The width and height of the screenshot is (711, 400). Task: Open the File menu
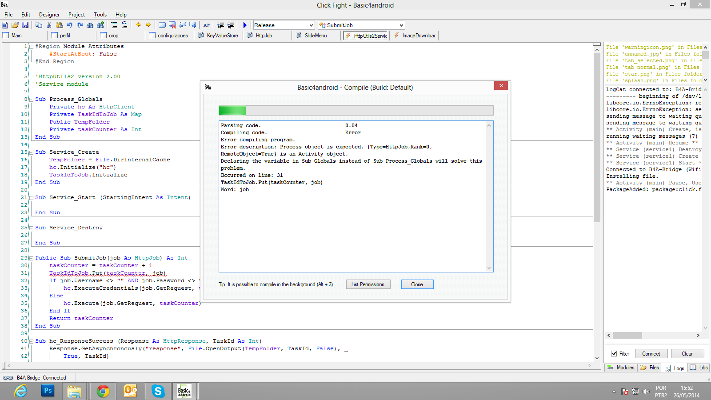pyautogui.click(x=8, y=15)
